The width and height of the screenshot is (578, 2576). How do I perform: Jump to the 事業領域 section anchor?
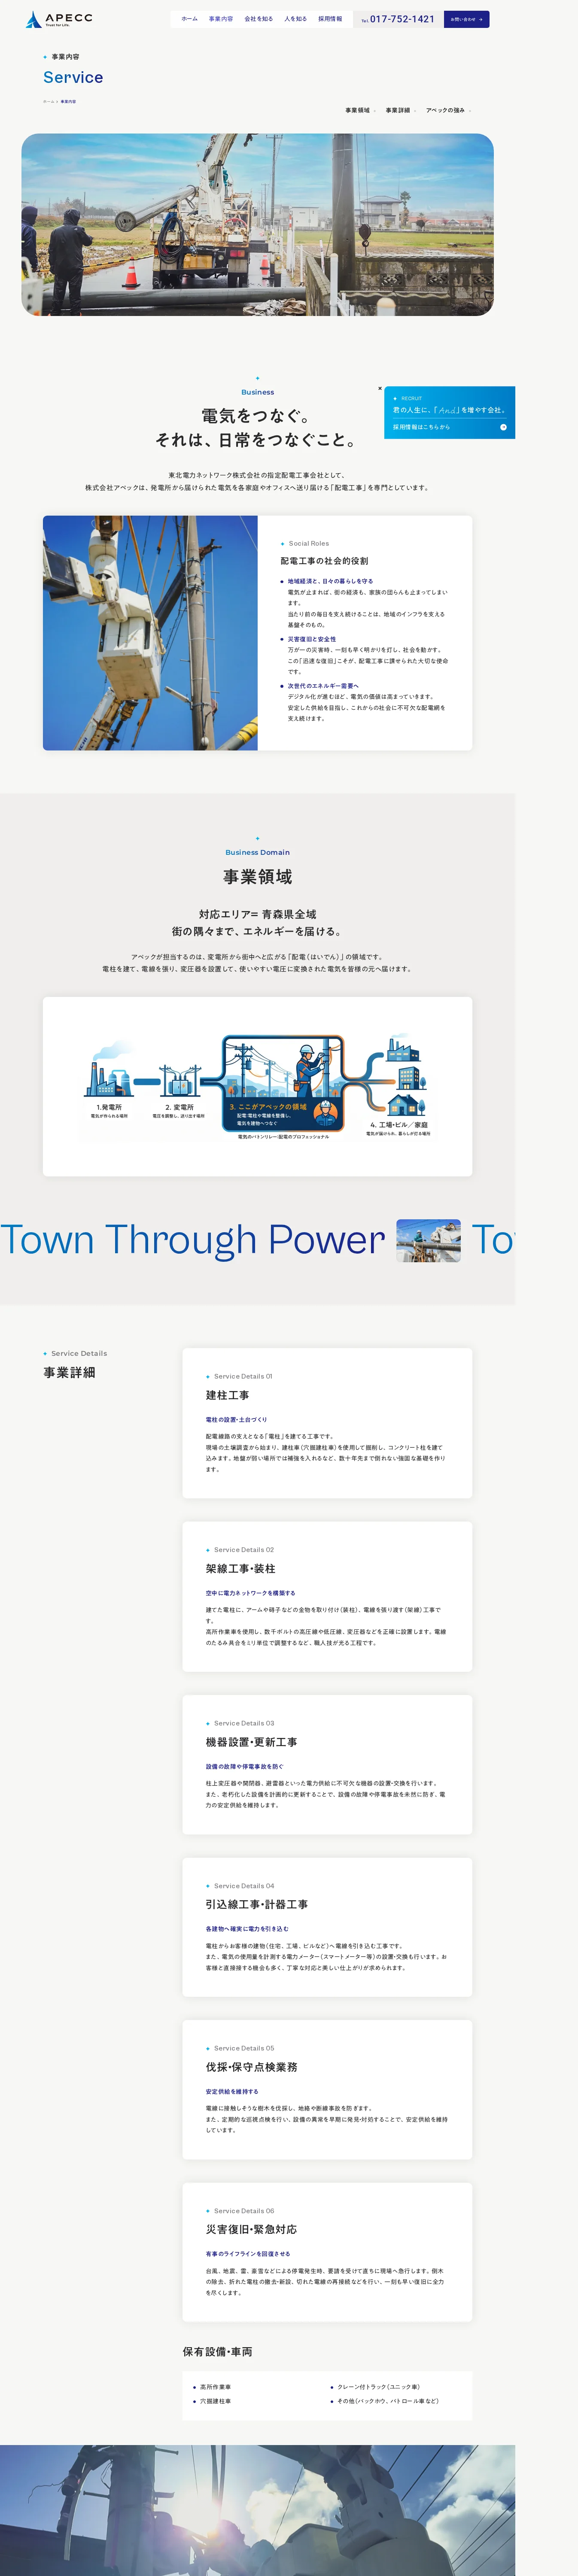(359, 110)
